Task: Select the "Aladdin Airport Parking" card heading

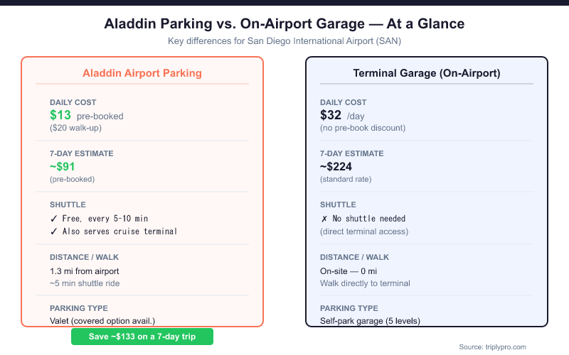Action: [142, 73]
